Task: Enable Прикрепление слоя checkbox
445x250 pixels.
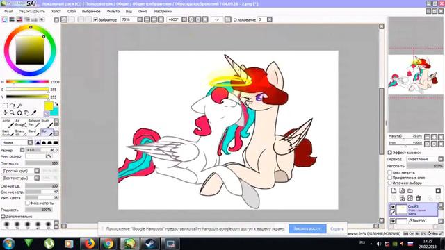Action: click(390, 178)
